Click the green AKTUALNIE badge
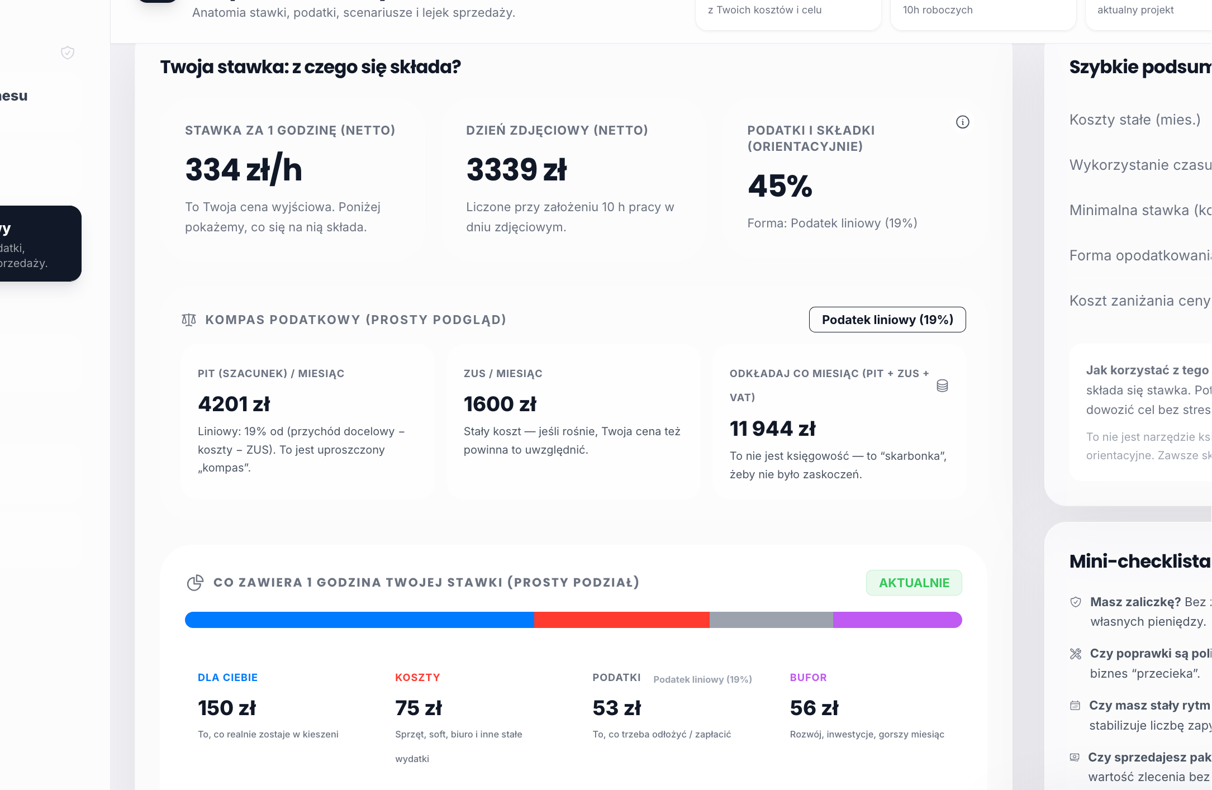Screen dimensions: 1212x790 [914, 583]
